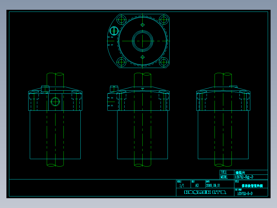
Task: Click the scale value "1/1" in the title block
Action: [x=182, y=186]
